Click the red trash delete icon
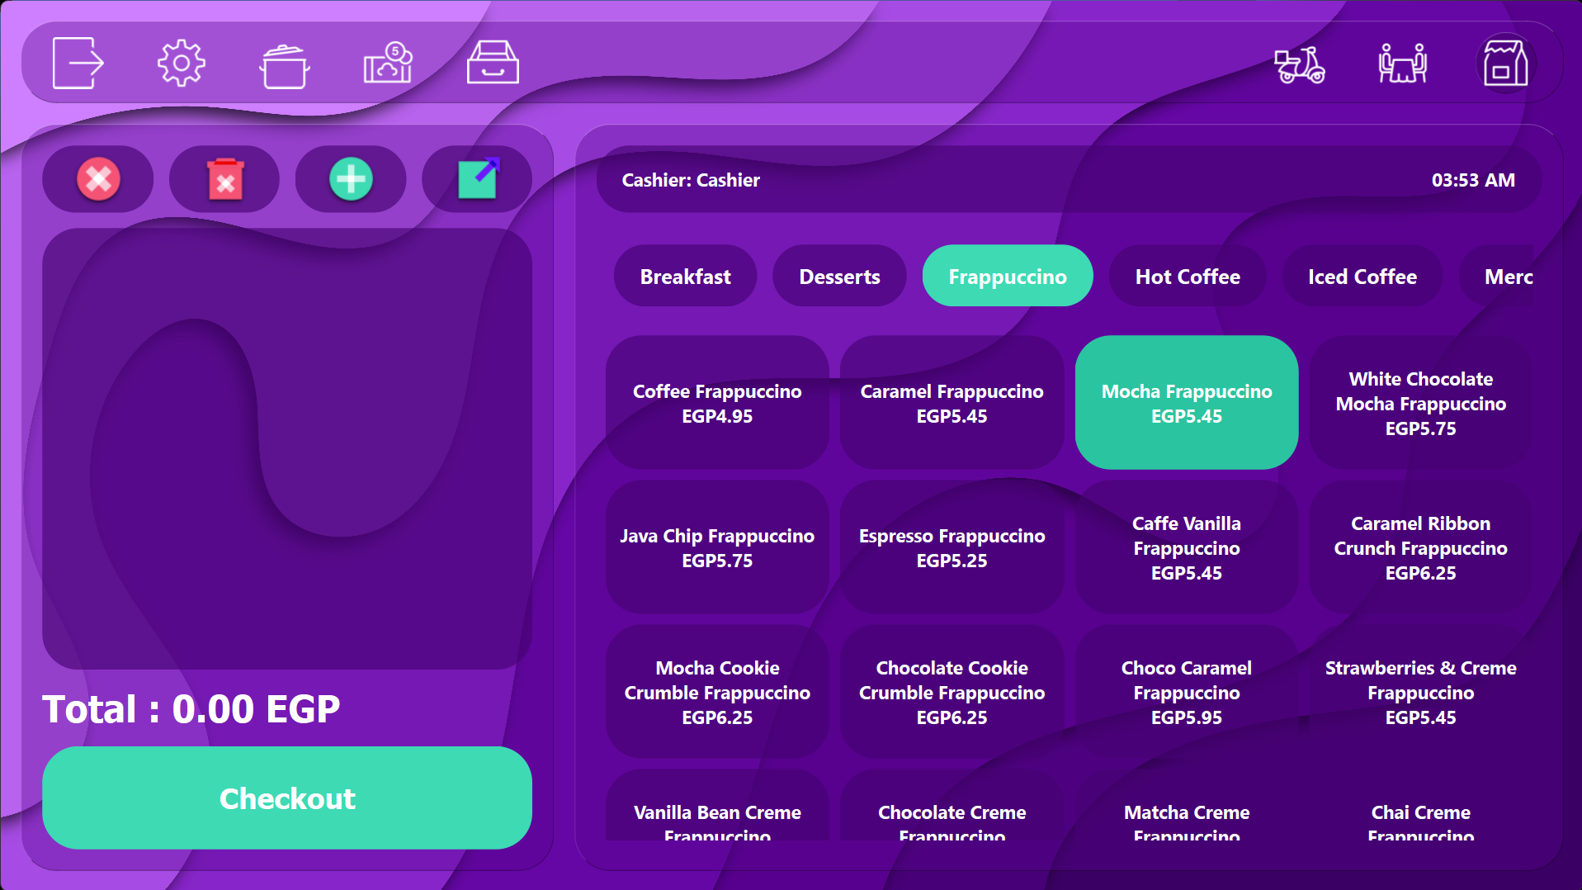Image resolution: width=1582 pixels, height=890 pixels. (224, 179)
